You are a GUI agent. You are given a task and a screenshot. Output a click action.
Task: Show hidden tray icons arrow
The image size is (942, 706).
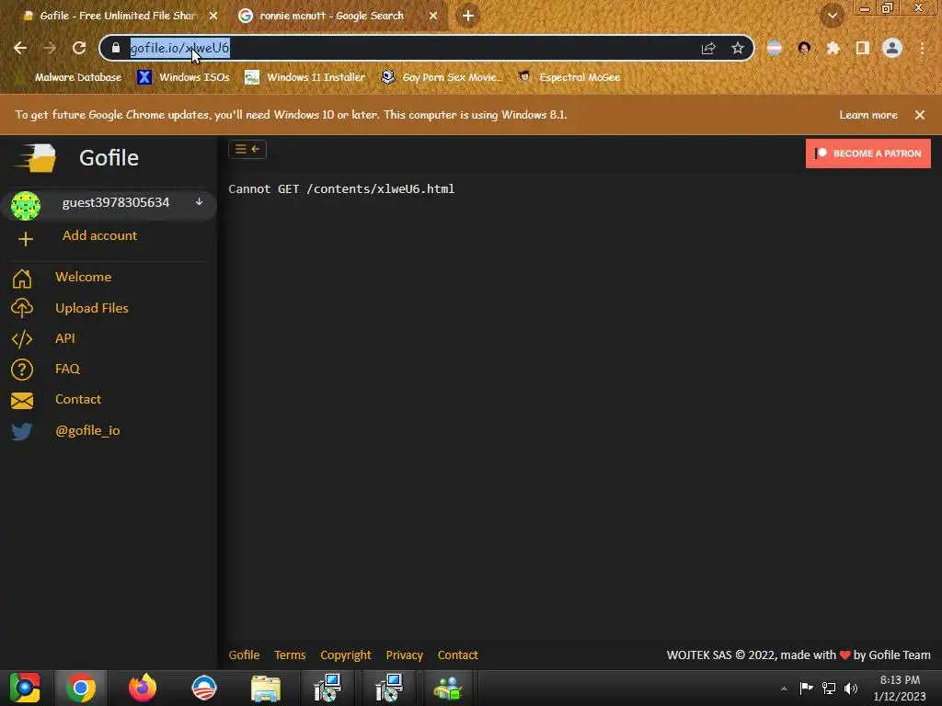tap(784, 689)
